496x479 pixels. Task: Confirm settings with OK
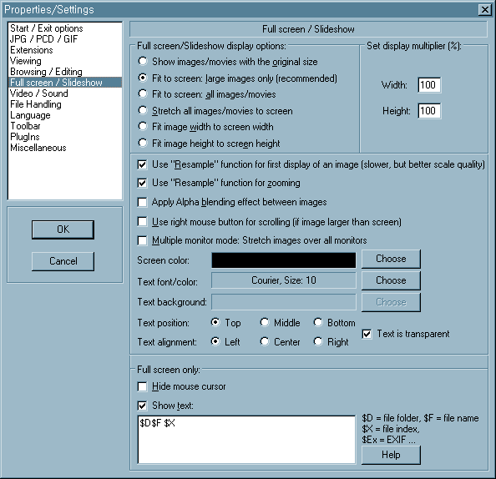tap(63, 229)
